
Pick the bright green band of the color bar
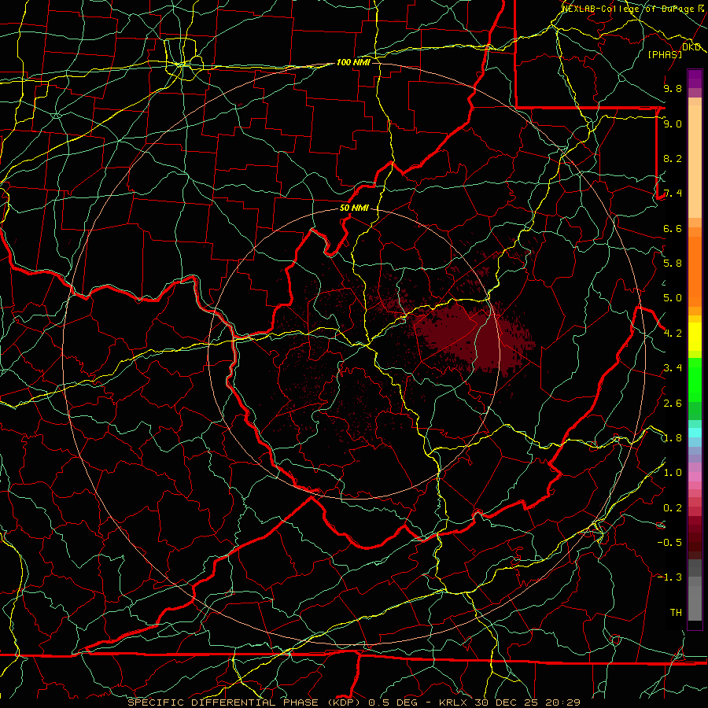[x=695, y=379]
